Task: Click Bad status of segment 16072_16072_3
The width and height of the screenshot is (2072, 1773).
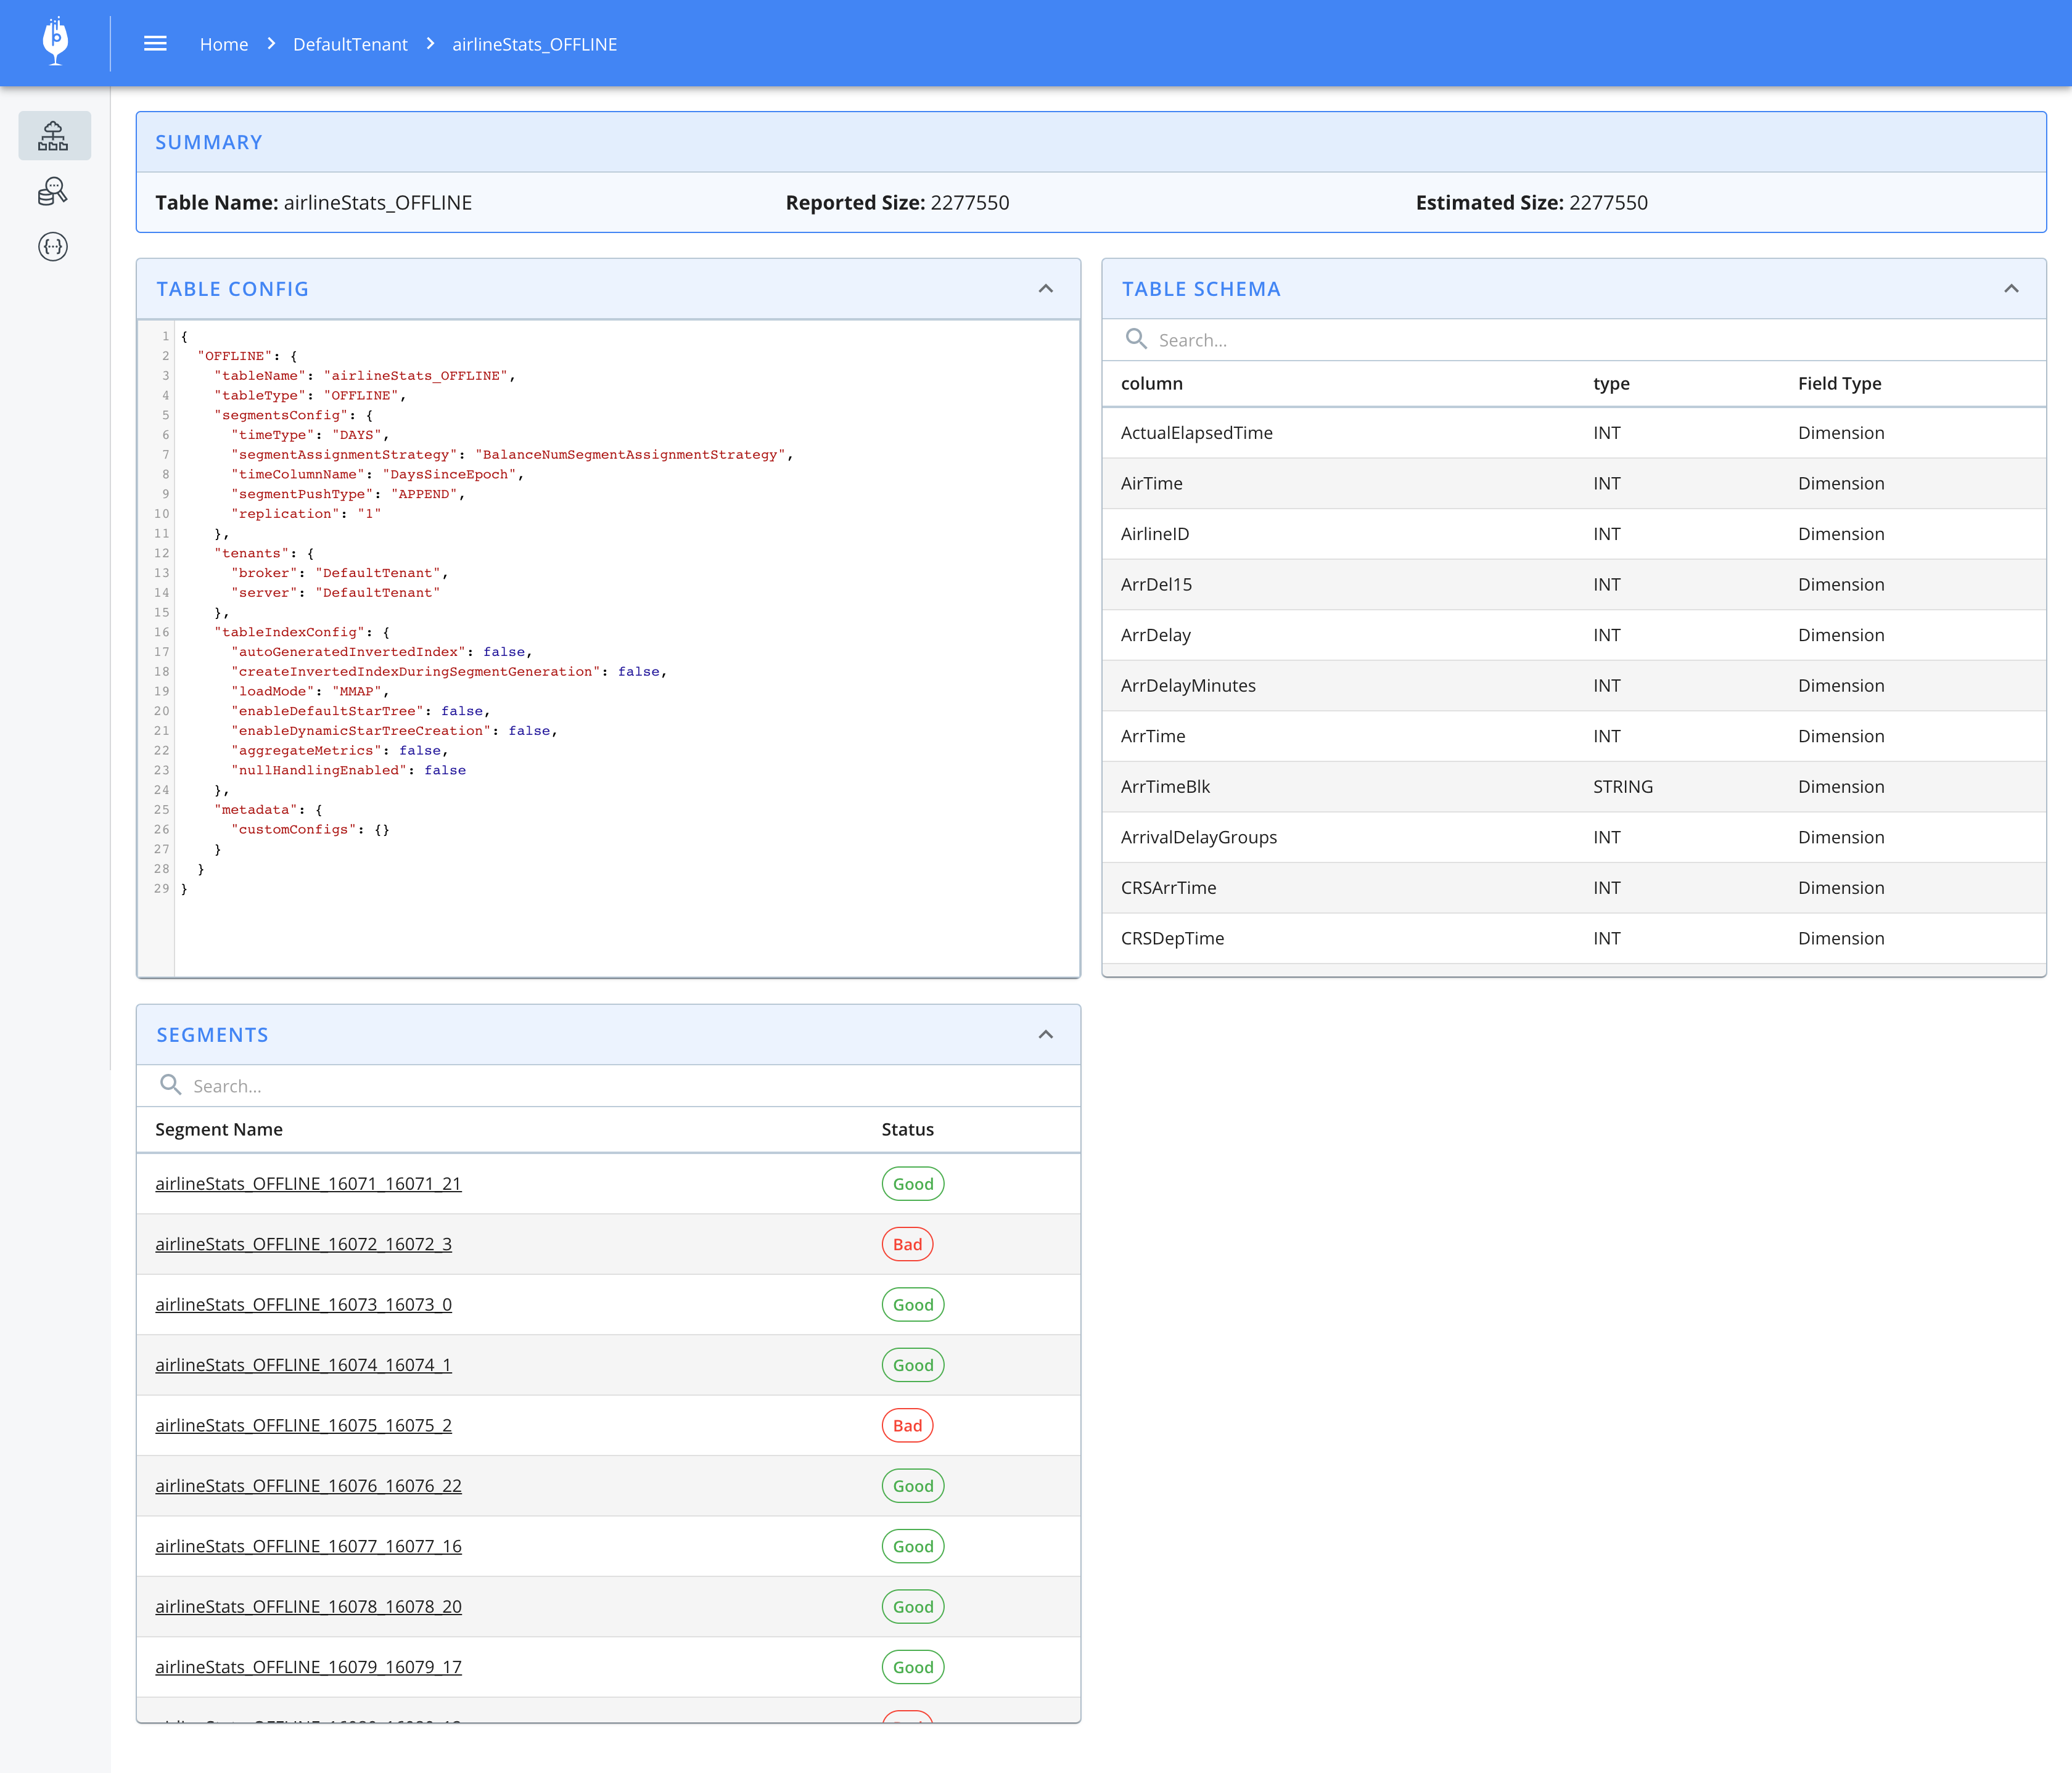Action: (x=907, y=1244)
